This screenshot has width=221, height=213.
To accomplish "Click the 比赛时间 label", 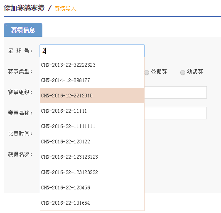I will click(20, 133).
